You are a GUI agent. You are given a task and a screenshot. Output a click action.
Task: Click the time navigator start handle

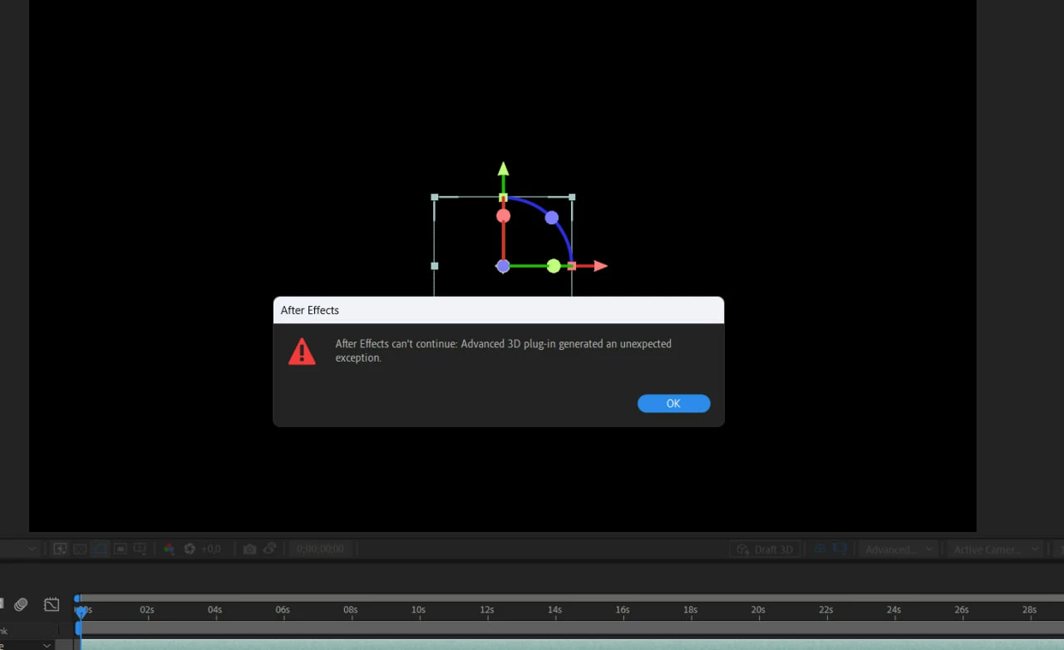coord(76,598)
